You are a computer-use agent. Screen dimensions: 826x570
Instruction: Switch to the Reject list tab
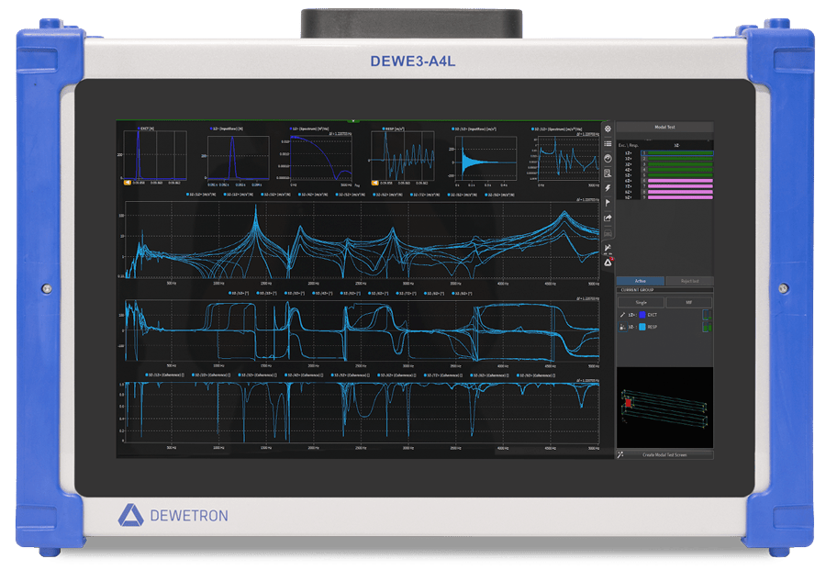point(688,281)
